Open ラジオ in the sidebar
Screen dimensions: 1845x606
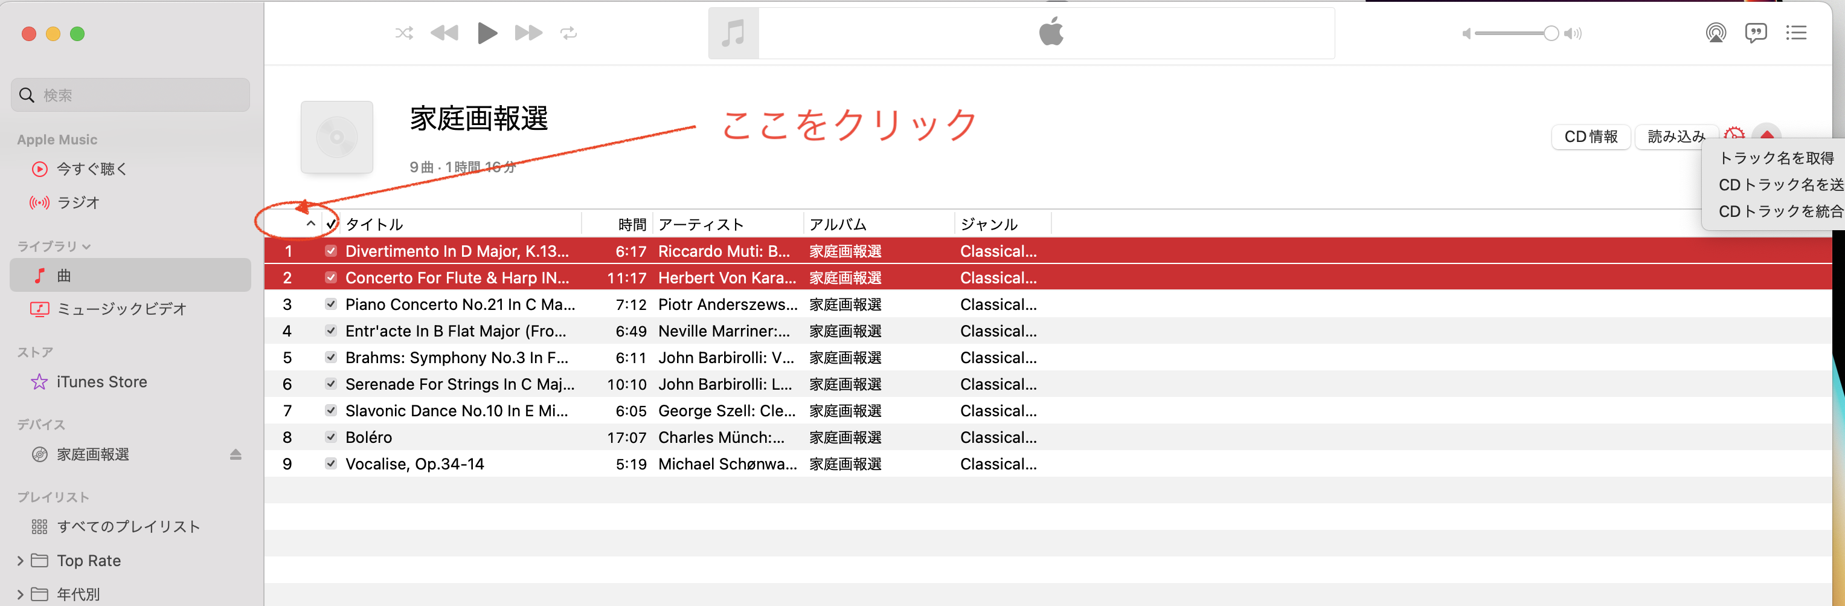tap(78, 203)
